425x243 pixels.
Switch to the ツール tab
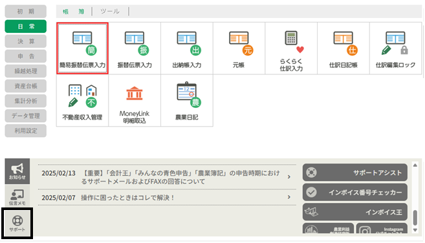110,12
